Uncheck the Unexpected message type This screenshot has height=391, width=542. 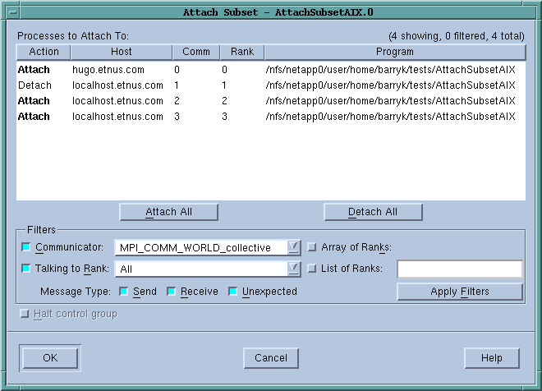pos(232,292)
